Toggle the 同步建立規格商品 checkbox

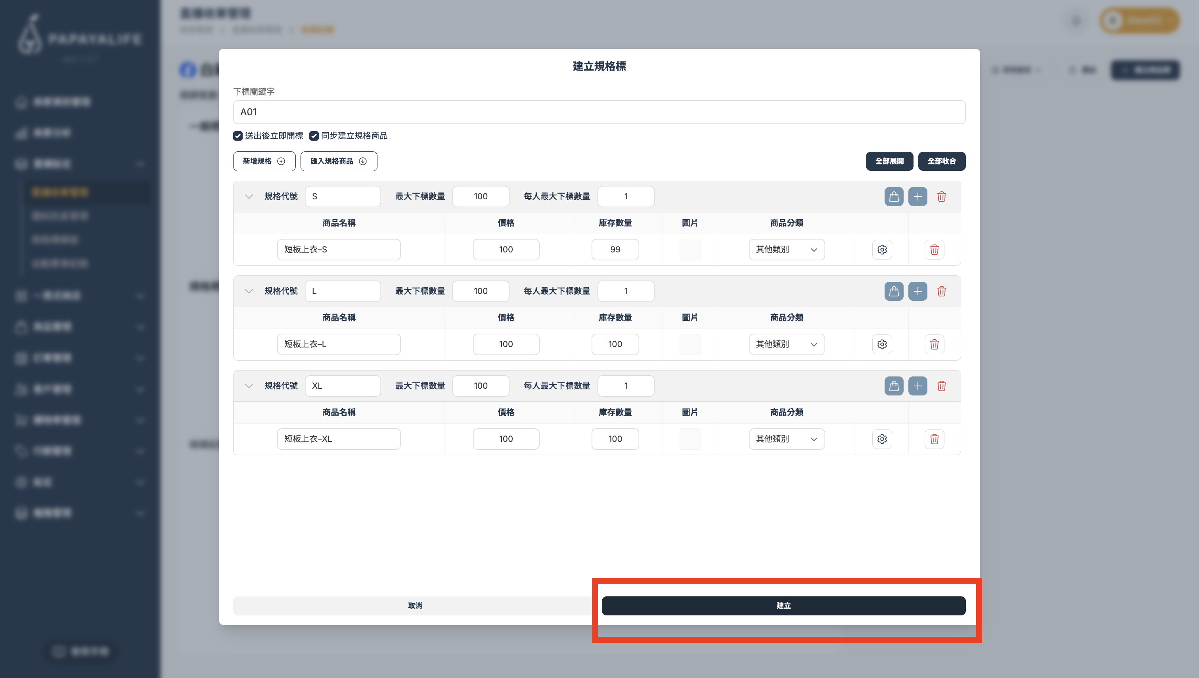click(314, 136)
